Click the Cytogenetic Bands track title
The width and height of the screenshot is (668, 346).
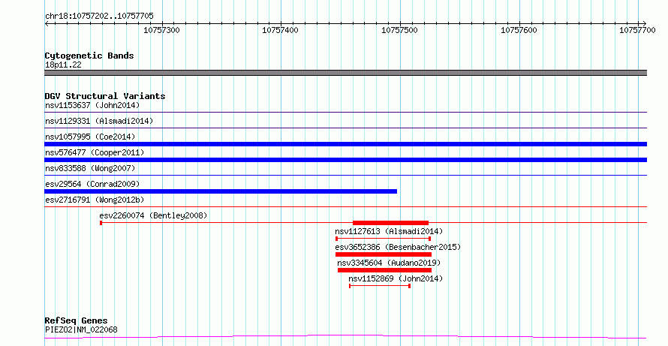(x=89, y=56)
